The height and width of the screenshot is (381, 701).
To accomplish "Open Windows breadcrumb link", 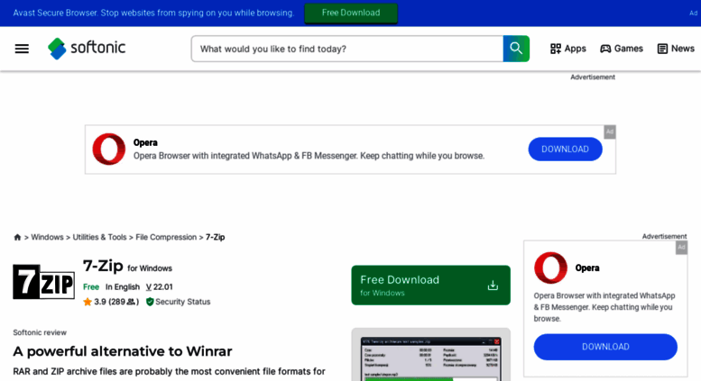I will [47, 238].
